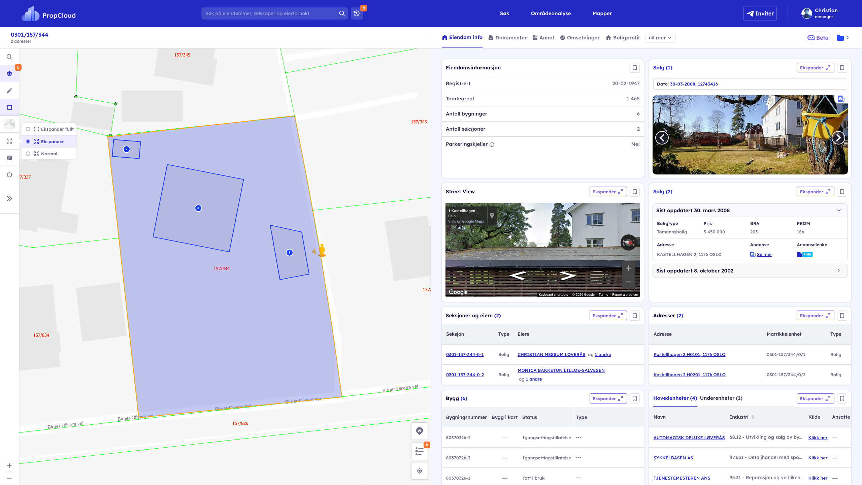Zoom out on Street View

pos(628,282)
